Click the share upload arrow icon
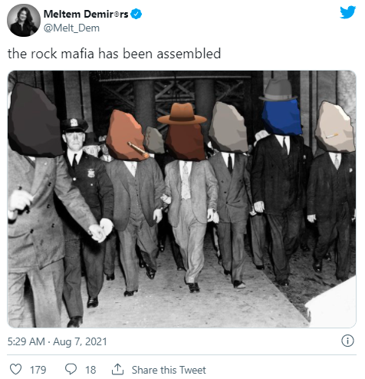This screenshot has height=379, width=365. pos(117,369)
